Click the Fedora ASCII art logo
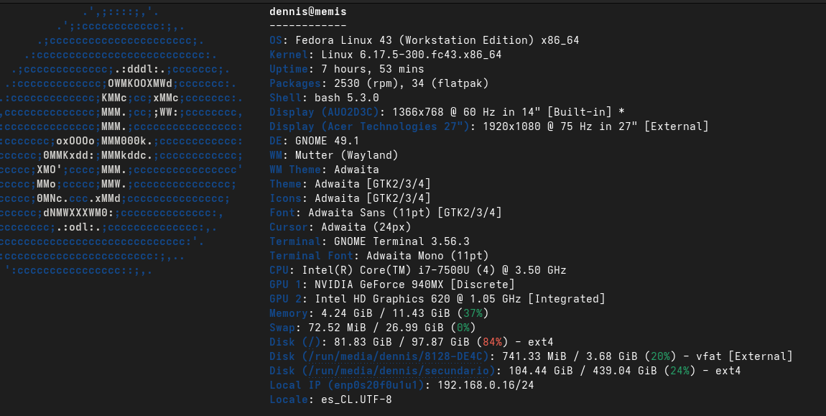The image size is (826, 416). click(x=122, y=141)
